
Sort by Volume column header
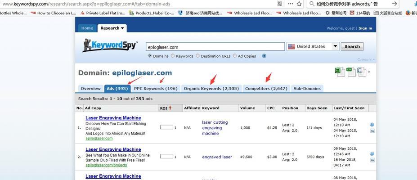(x=247, y=108)
